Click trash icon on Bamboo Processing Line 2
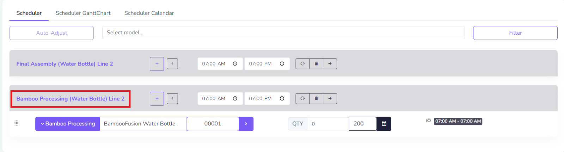 (x=316, y=98)
